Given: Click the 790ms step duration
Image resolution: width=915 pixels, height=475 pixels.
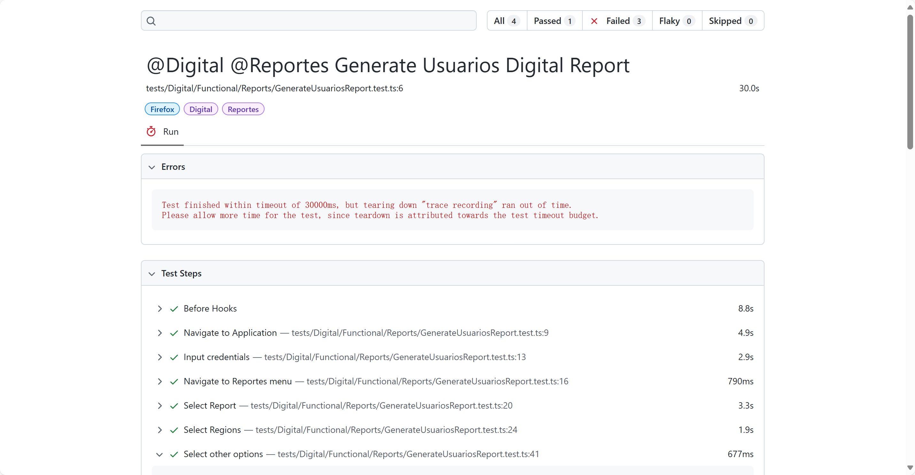Looking at the screenshot, I should click(740, 381).
